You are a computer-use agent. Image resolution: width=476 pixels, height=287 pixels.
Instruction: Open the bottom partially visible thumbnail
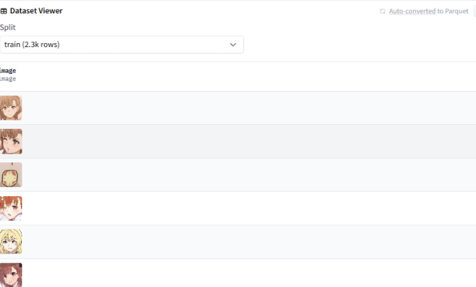(10, 275)
